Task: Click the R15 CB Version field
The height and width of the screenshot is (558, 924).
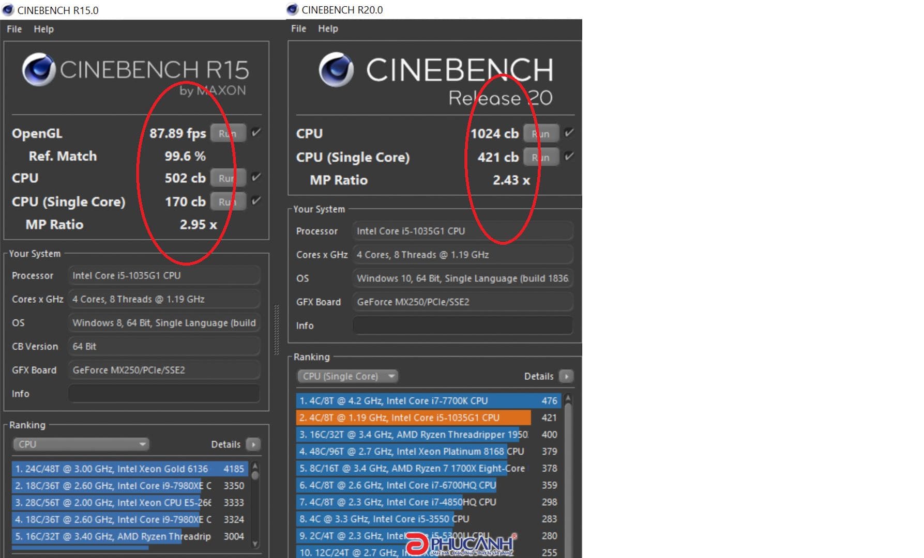Action: 164,346
